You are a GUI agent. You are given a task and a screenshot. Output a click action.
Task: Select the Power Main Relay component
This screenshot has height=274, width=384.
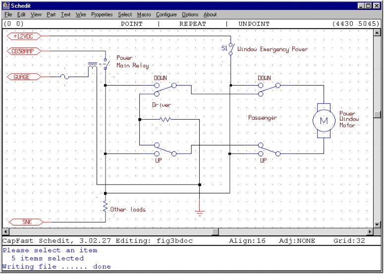[98, 65]
